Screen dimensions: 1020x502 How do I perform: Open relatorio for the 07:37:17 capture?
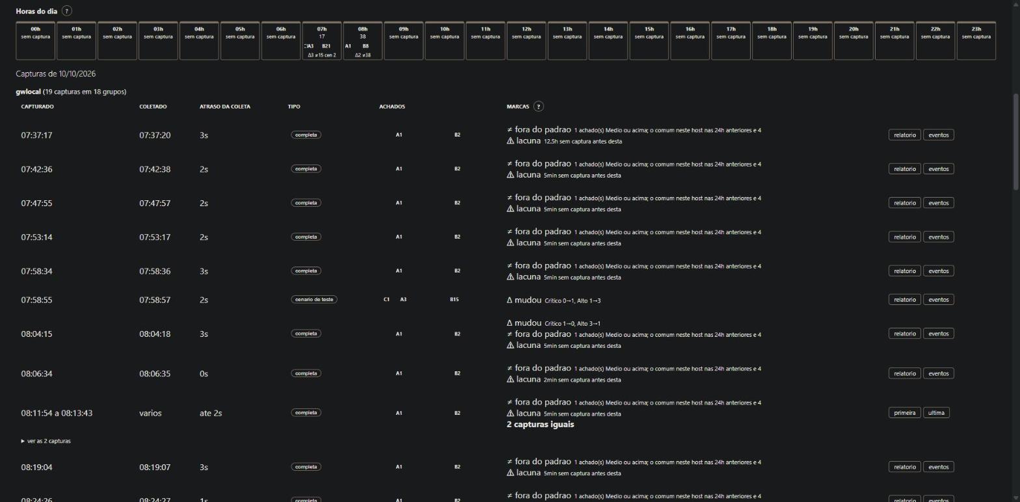(x=905, y=135)
